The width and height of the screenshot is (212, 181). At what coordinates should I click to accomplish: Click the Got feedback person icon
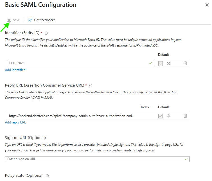(30, 20)
